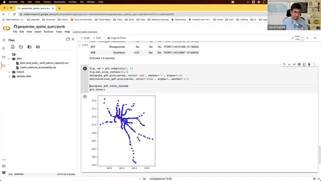Open more cell actions menu

tap(314, 64)
